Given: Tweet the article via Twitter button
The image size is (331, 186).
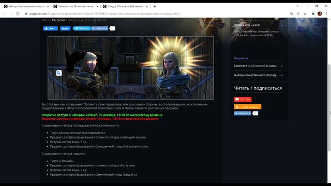Looking at the screenshot, I should point(82,28).
